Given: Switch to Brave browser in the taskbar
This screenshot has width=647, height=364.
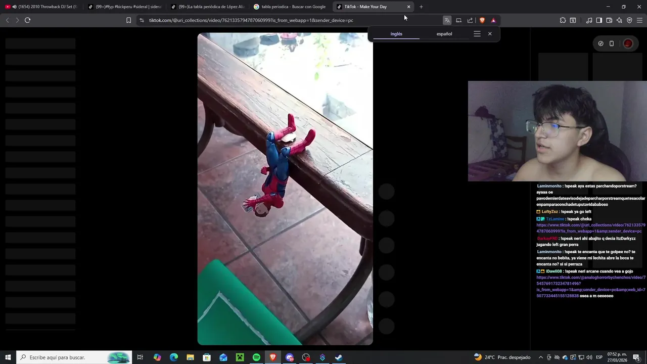Looking at the screenshot, I should pos(273,357).
